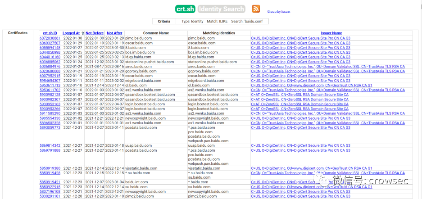This screenshot has width=422, height=199.
Task: Open DigiCert issuer link for pimc.baidu.com row
Action: [300, 38]
